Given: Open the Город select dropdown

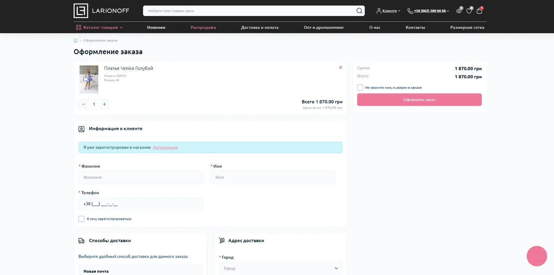Looking at the screenshot, I should (280, 269).
